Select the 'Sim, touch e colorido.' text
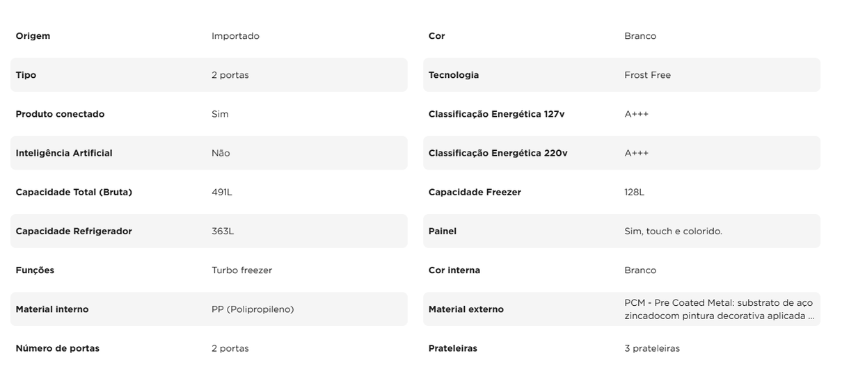The image size is (842, 367). pyautogui.click(x=673, y=231)
